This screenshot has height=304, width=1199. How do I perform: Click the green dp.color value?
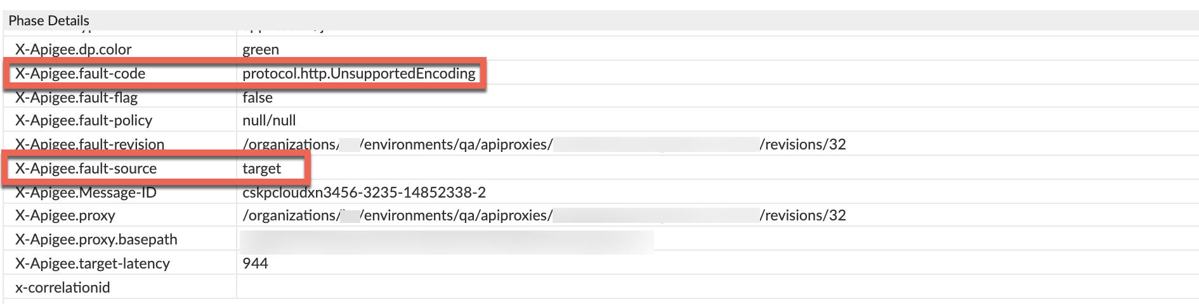pos(261,49)
